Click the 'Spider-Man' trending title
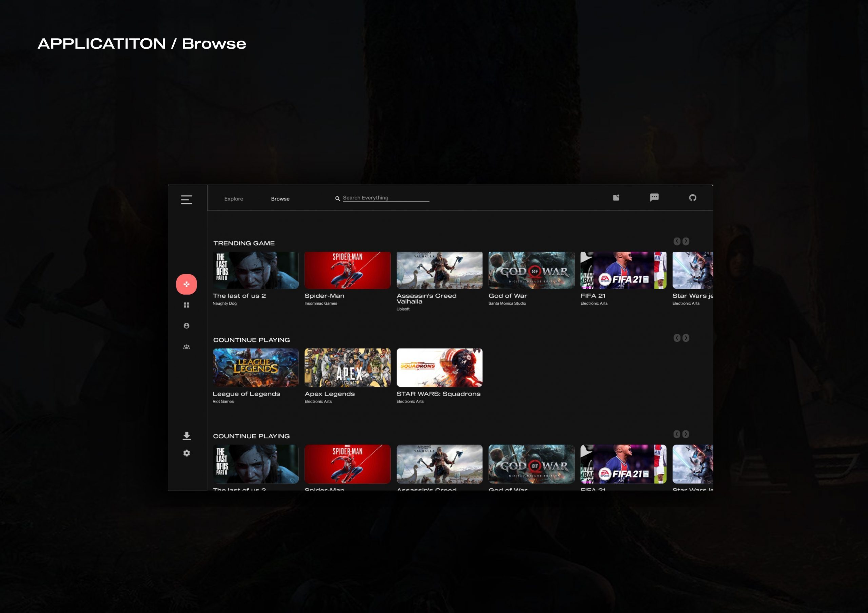The height and width of the screenshot is (613, 868). click(324, 296)
